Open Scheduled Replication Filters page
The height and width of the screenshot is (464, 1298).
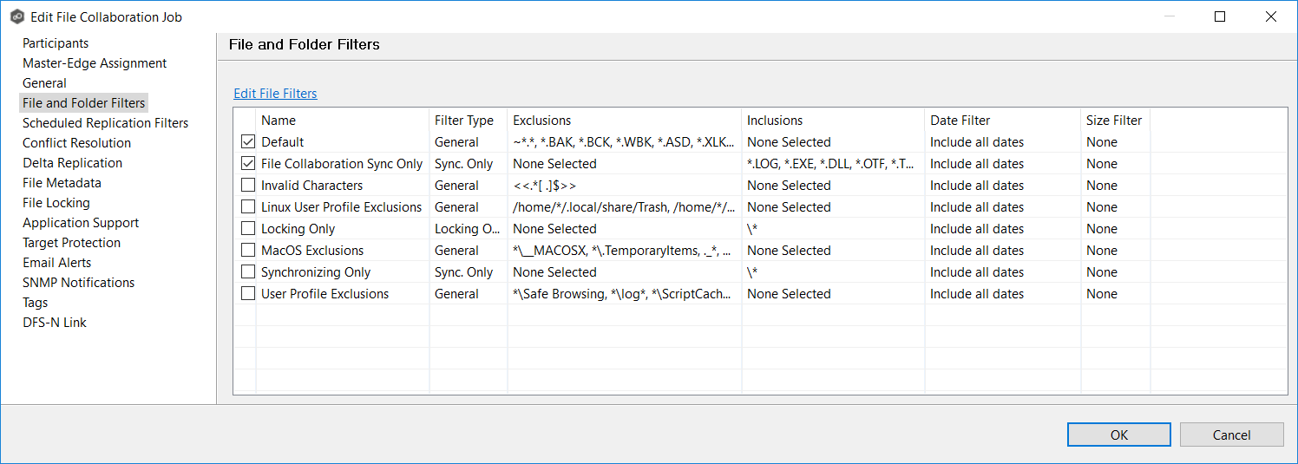tap(105, 122)
